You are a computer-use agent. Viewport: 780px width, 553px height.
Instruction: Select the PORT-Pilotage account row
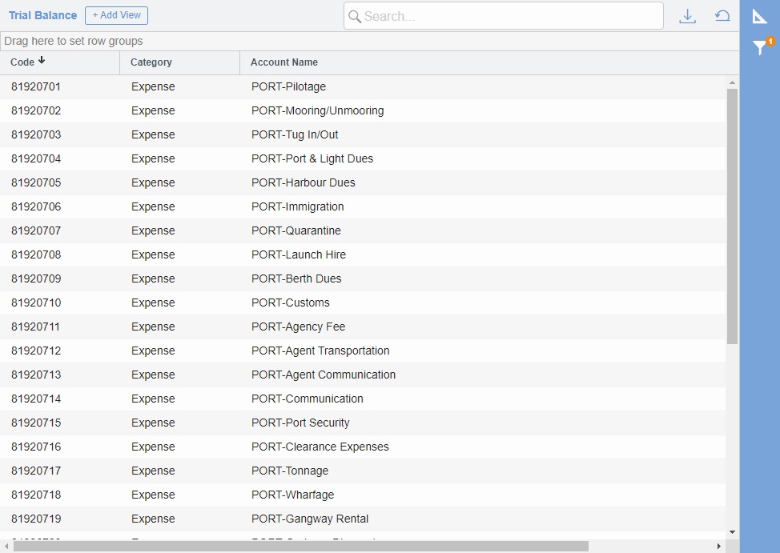pyautogui.click(x=320, y=86)
